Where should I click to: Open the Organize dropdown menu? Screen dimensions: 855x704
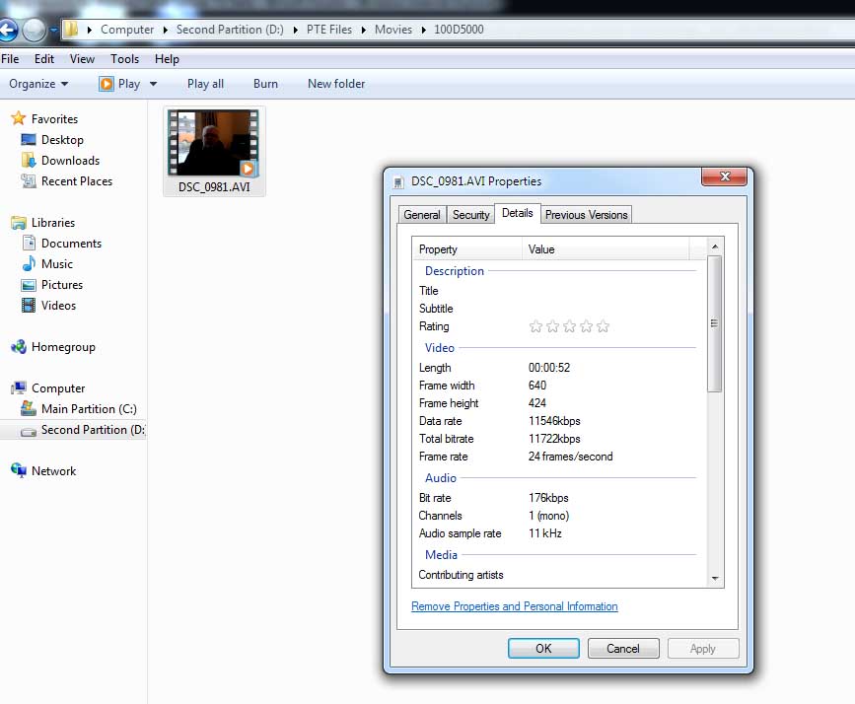click(38, 84)
